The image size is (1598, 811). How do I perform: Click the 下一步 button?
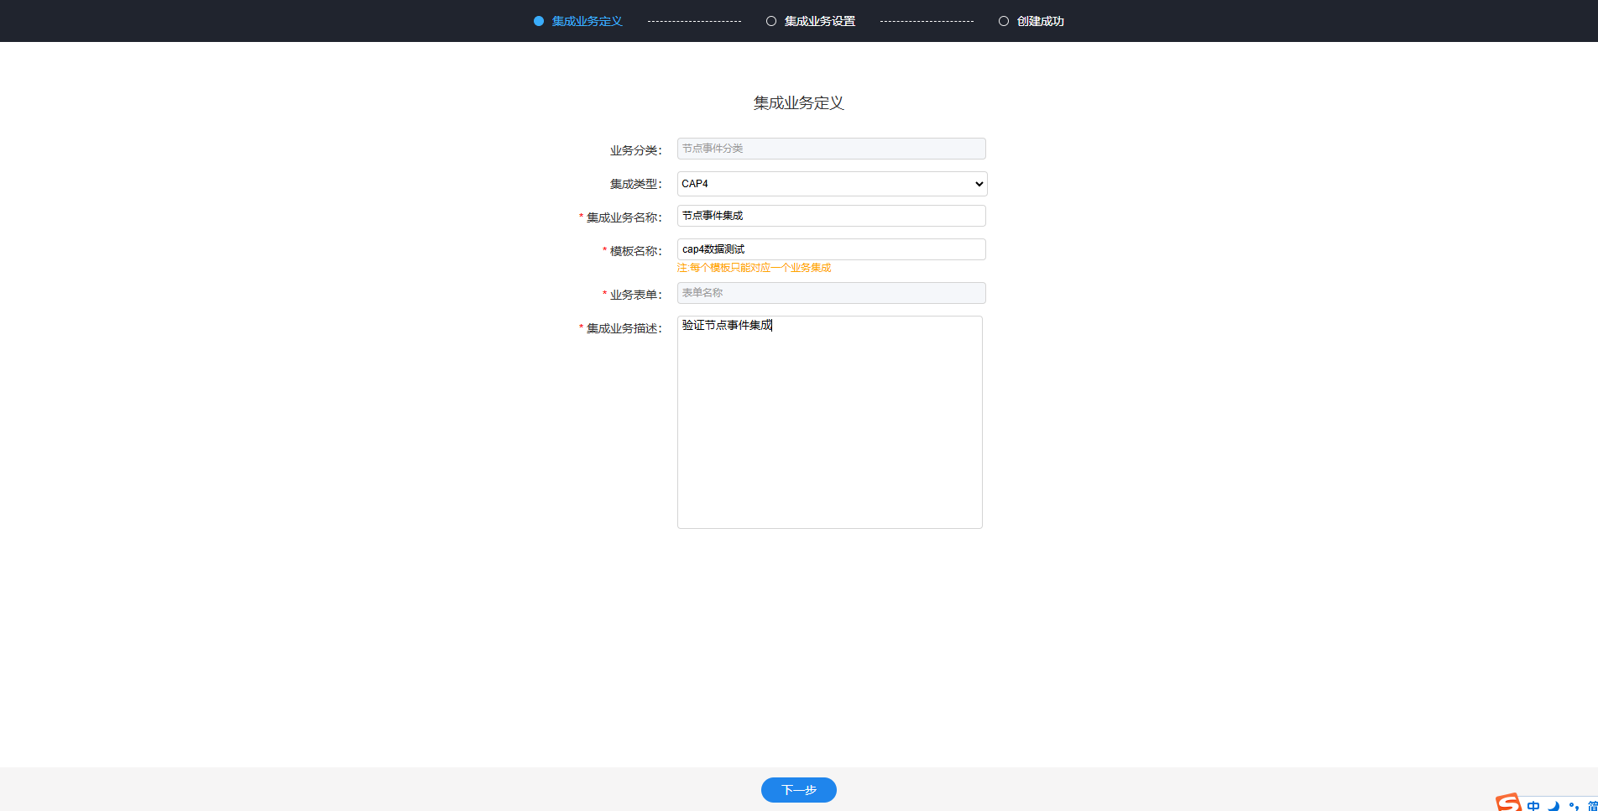799,790
